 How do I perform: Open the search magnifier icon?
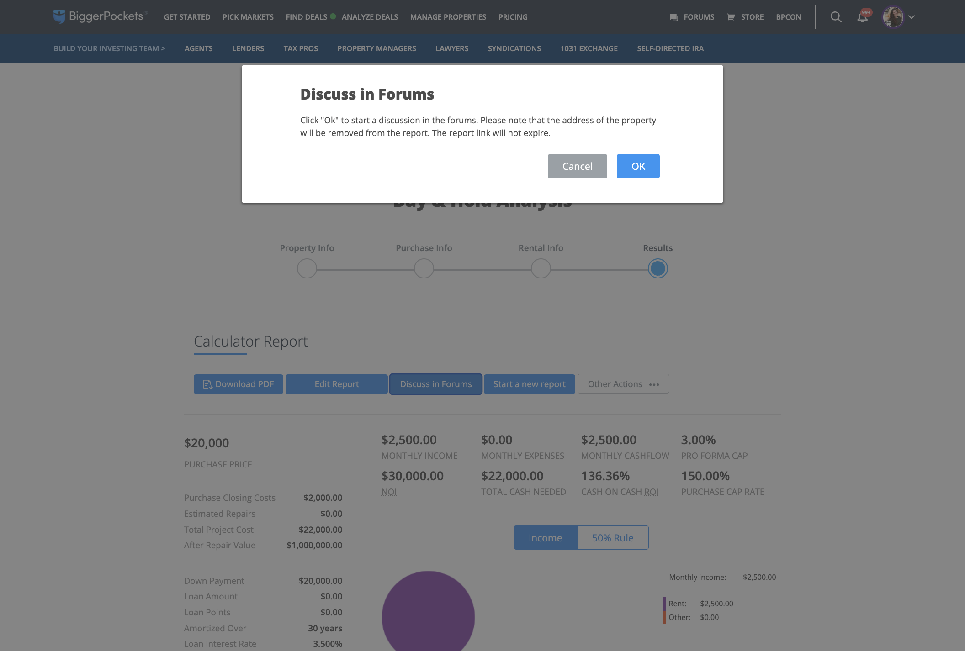836,17
